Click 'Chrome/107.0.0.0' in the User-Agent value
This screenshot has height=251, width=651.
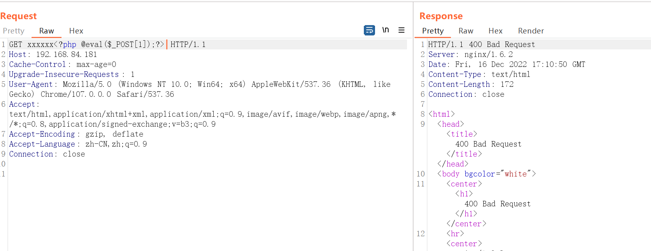click(76, 94)
